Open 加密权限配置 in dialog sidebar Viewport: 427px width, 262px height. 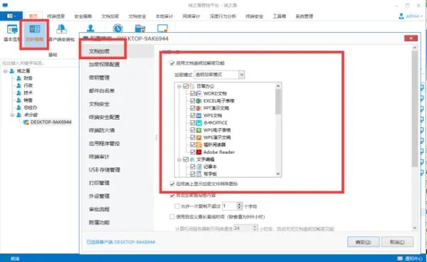click(105, 65)
